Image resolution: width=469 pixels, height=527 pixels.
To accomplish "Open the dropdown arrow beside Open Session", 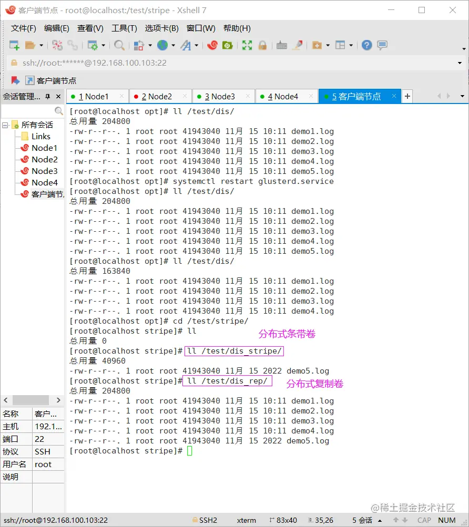I will pyautogui.click(x=41, y=45).
